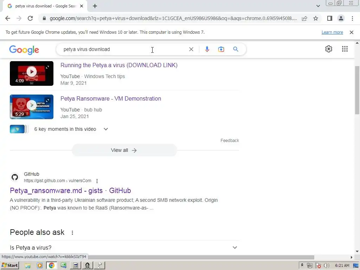The width and height of the screenshot is (360, 270).
Task: Click the GitHub site name in the result
Action: coord(31,174)
